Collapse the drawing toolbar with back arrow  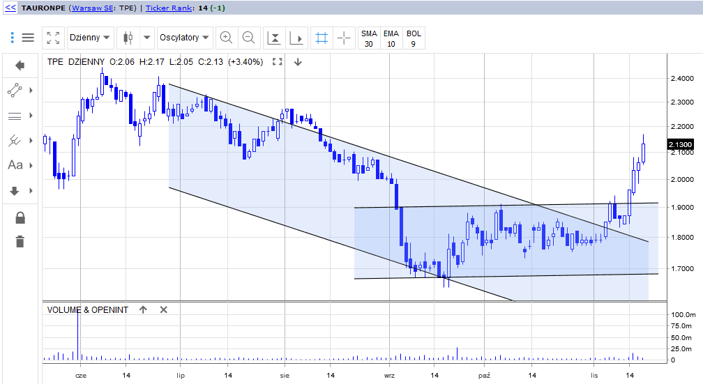point(20,66)
